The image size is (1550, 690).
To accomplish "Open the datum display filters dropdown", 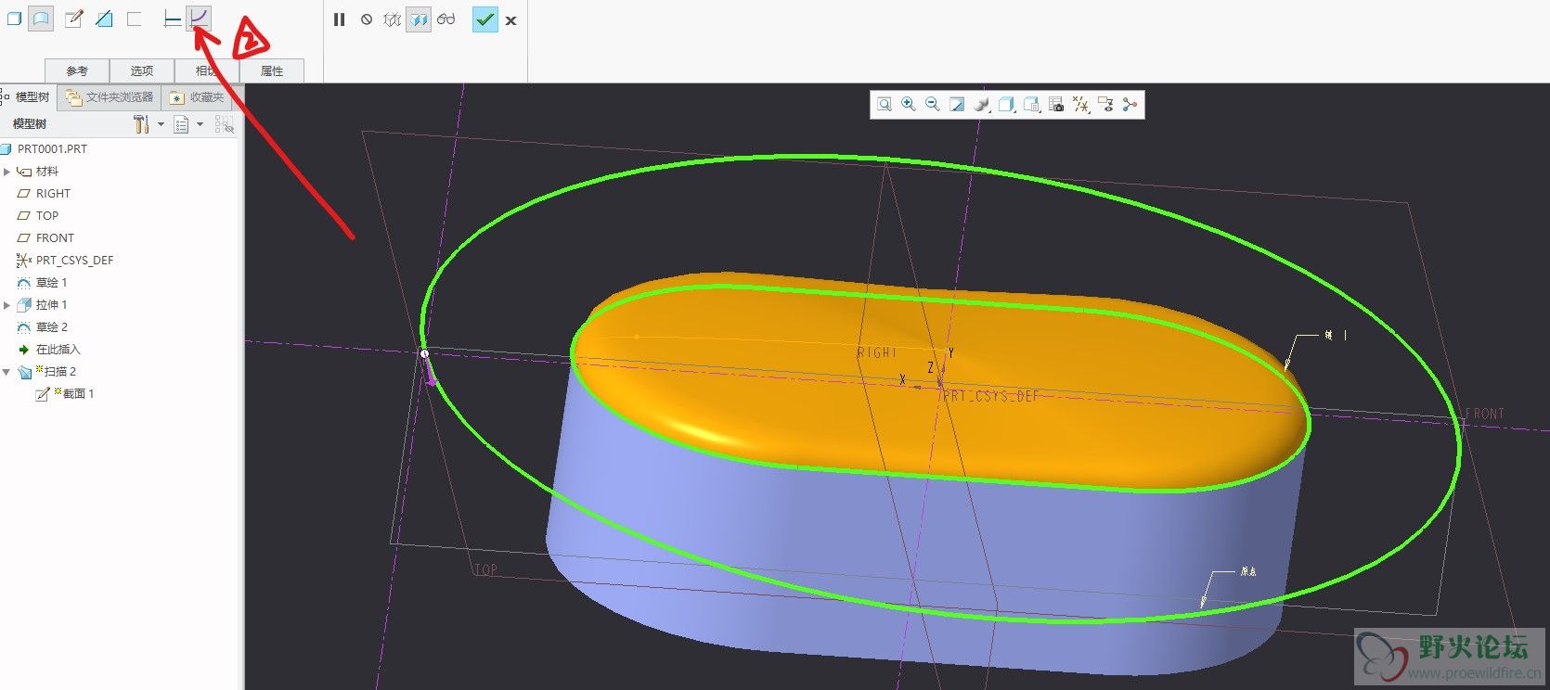I will (1081, 105).
